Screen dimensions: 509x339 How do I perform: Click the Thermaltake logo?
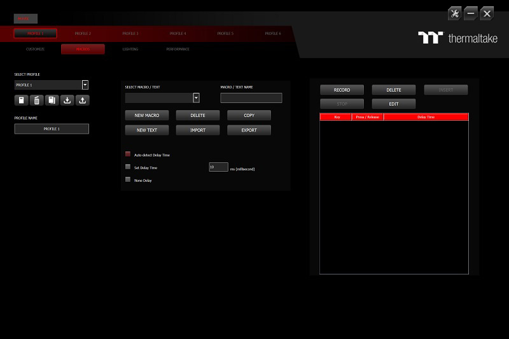[458, 38]
